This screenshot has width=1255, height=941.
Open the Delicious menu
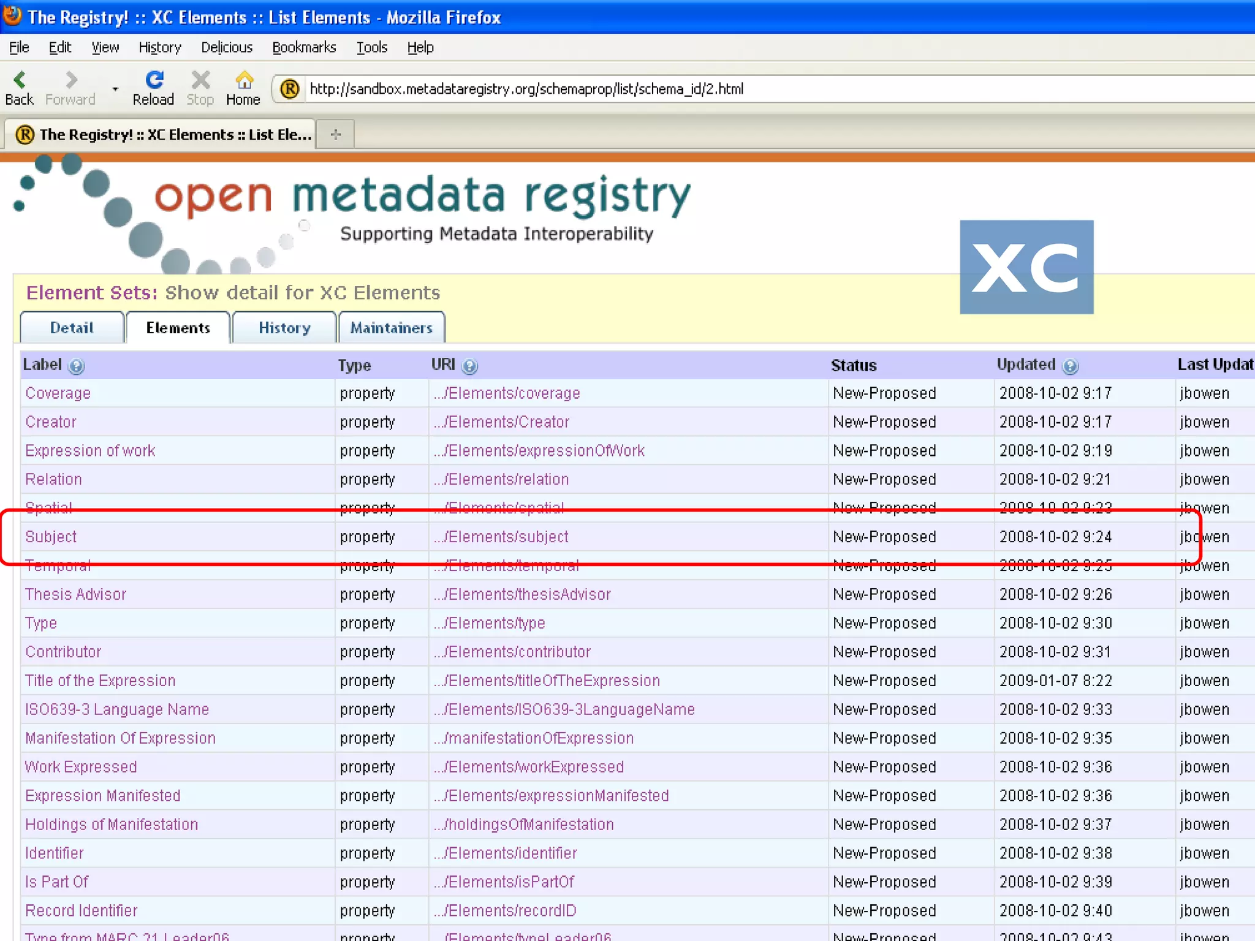pyautogui.click(x=227, y=47)
